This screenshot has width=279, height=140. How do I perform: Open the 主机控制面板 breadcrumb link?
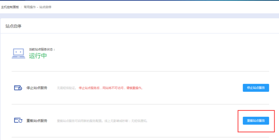click(10, 7)
